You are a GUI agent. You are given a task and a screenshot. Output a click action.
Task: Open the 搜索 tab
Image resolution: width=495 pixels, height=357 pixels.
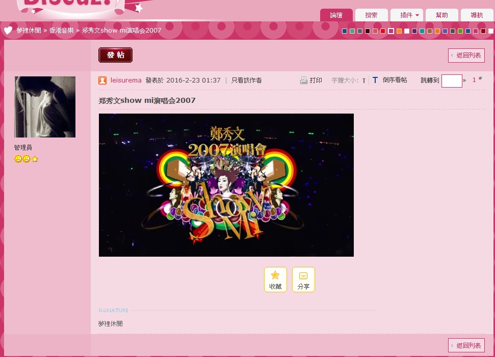pos(371,15)
